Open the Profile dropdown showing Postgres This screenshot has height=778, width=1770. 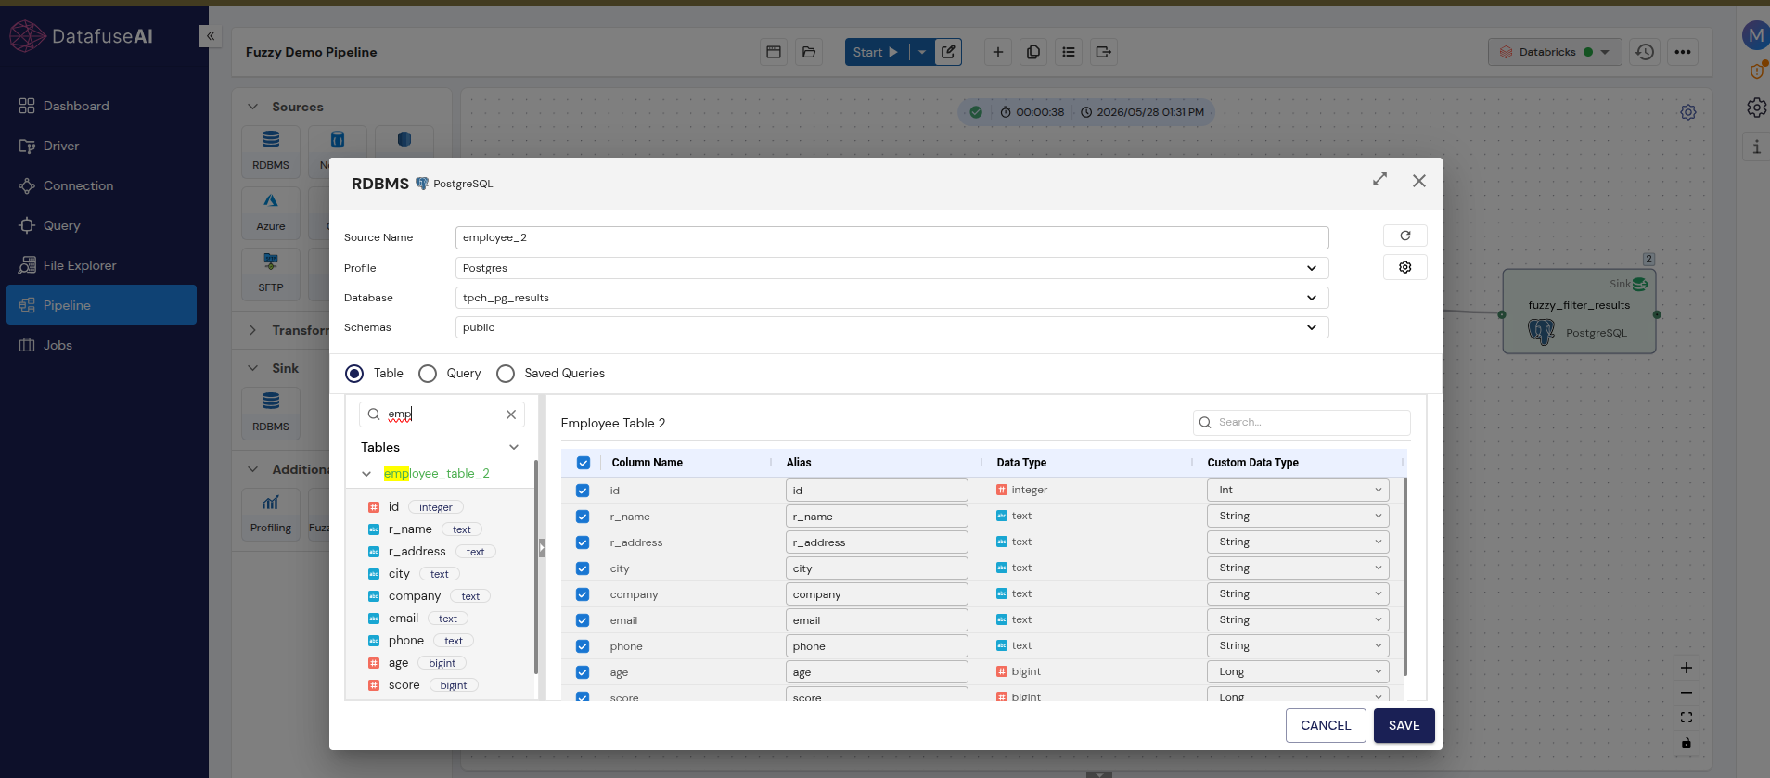coord(891,268)
